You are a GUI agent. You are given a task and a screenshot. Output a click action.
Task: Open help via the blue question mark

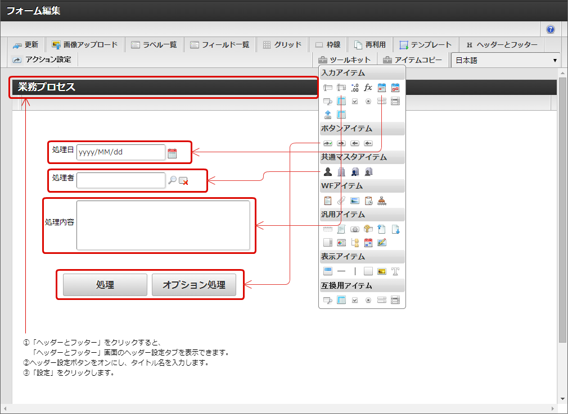tap(551, 29)
